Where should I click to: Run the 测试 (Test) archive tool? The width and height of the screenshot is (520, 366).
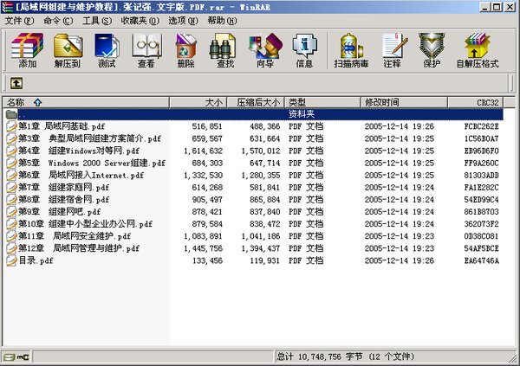click(107, 50)
